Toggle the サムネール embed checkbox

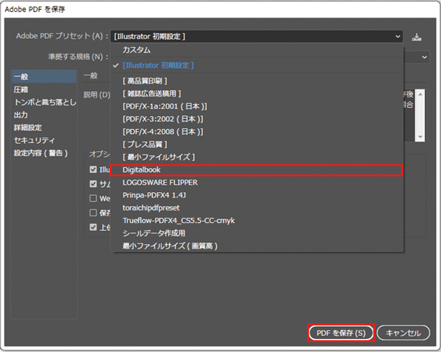(x=93, y=184)
